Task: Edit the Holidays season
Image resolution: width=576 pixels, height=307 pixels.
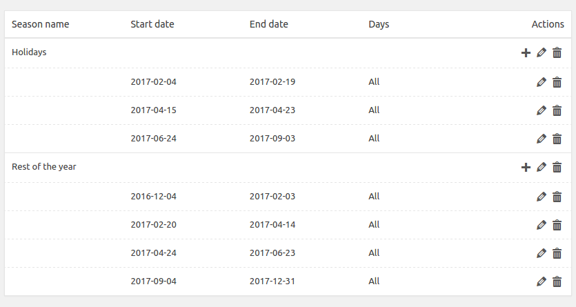Action: tap(542, 52)
